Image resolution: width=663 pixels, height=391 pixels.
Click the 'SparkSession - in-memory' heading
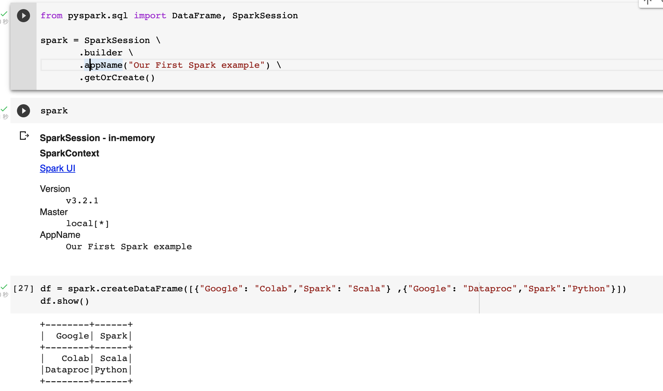point(97,138)
